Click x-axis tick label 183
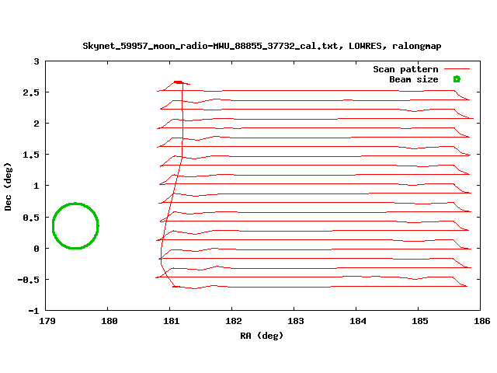This screenshot has height=373, width=497. (295, 321)
